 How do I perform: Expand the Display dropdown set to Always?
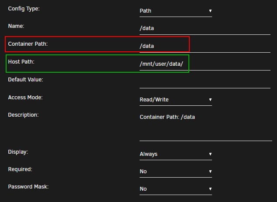click(175, 154)
